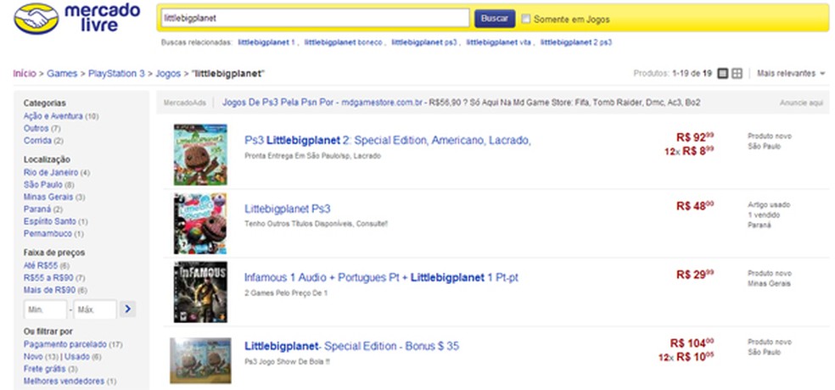This screenshot has height=390, width=835.
Task: Filter by Frete grátis
Action: [45, 369]
